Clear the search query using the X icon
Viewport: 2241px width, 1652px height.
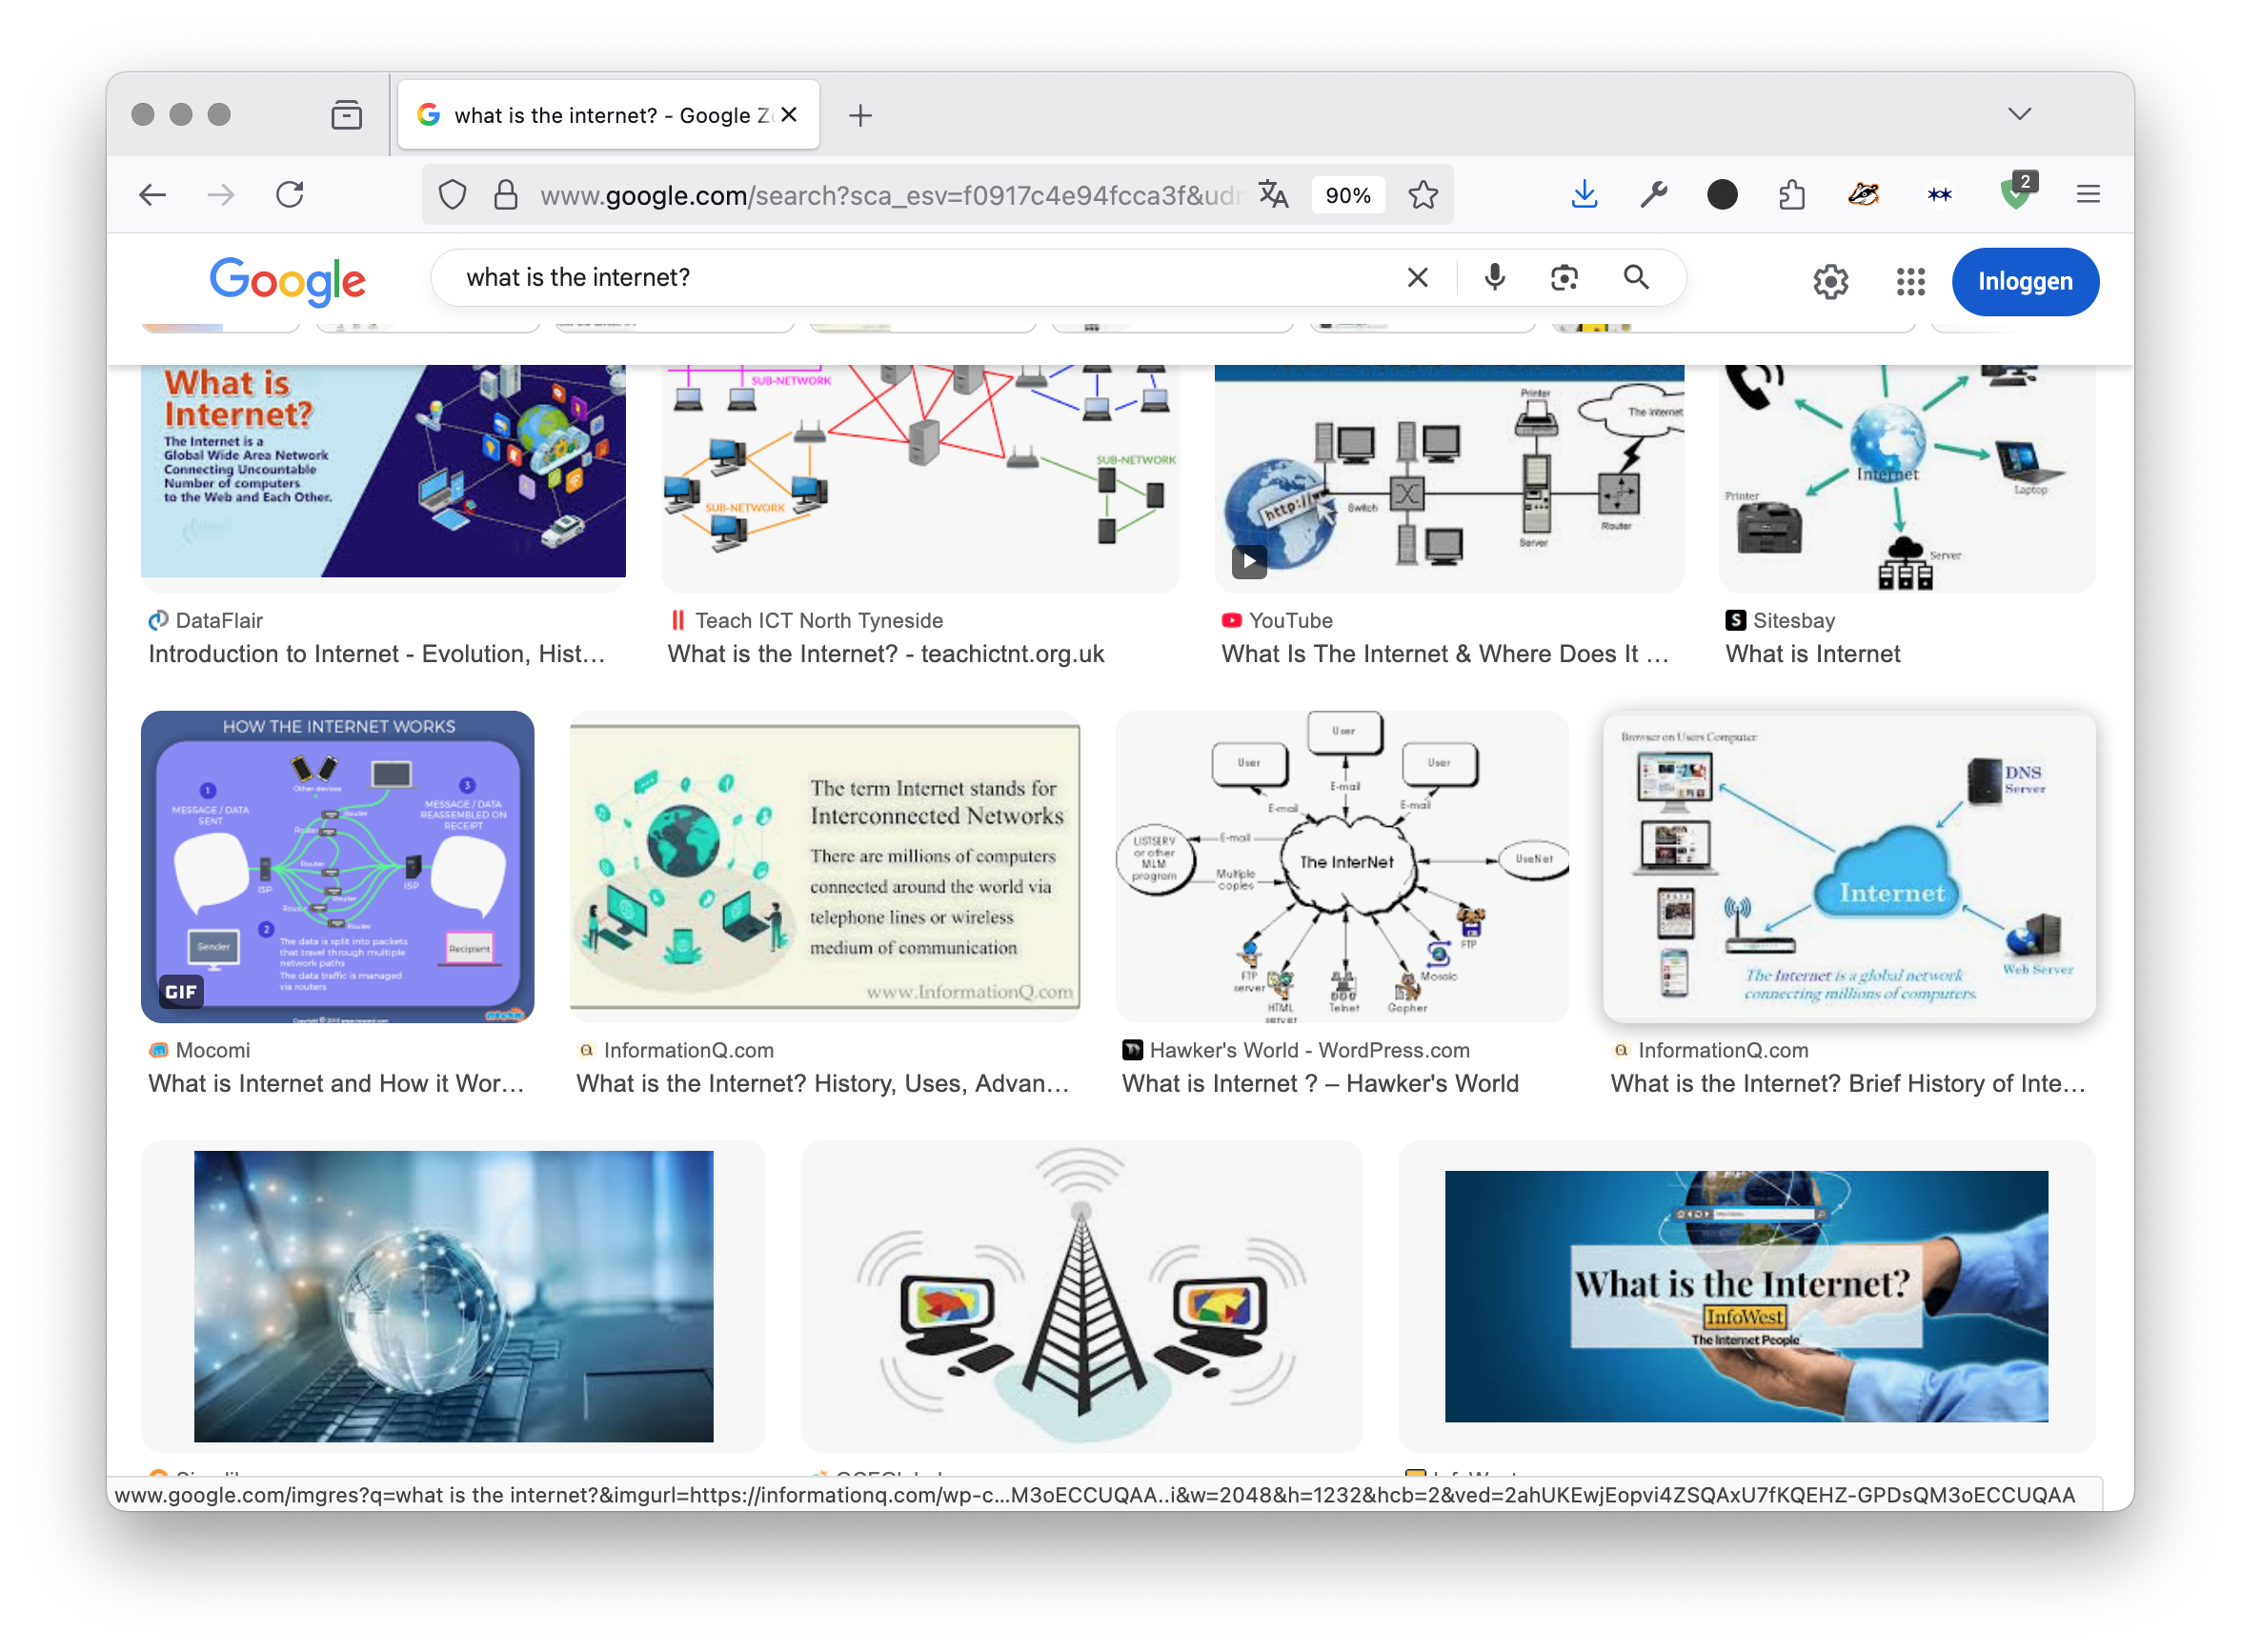(1418, 277)
